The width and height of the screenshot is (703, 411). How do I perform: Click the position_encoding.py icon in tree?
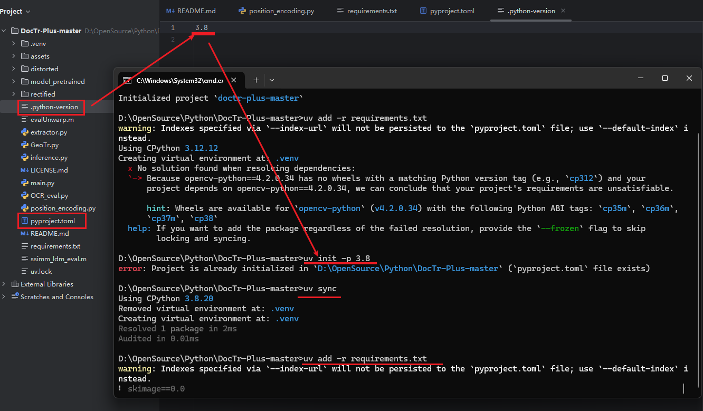pyautogui.click(x=25, y=208)
